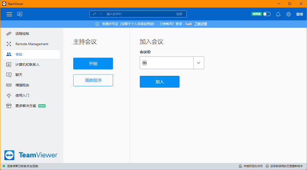Click the connection ready status text
This screenshot has width=307, height=170.
(23, 166)
